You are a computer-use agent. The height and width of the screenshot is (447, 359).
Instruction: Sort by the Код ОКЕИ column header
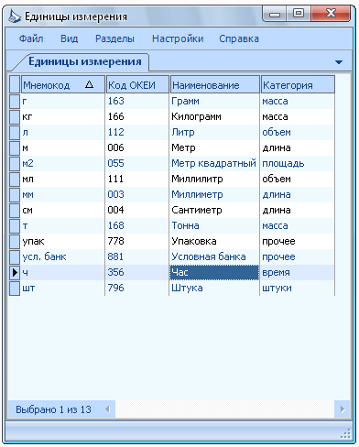137,85
